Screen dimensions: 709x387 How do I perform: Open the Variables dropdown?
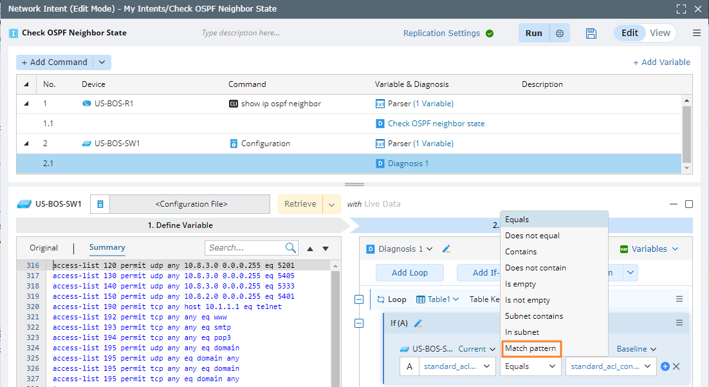tap(649, 249)
